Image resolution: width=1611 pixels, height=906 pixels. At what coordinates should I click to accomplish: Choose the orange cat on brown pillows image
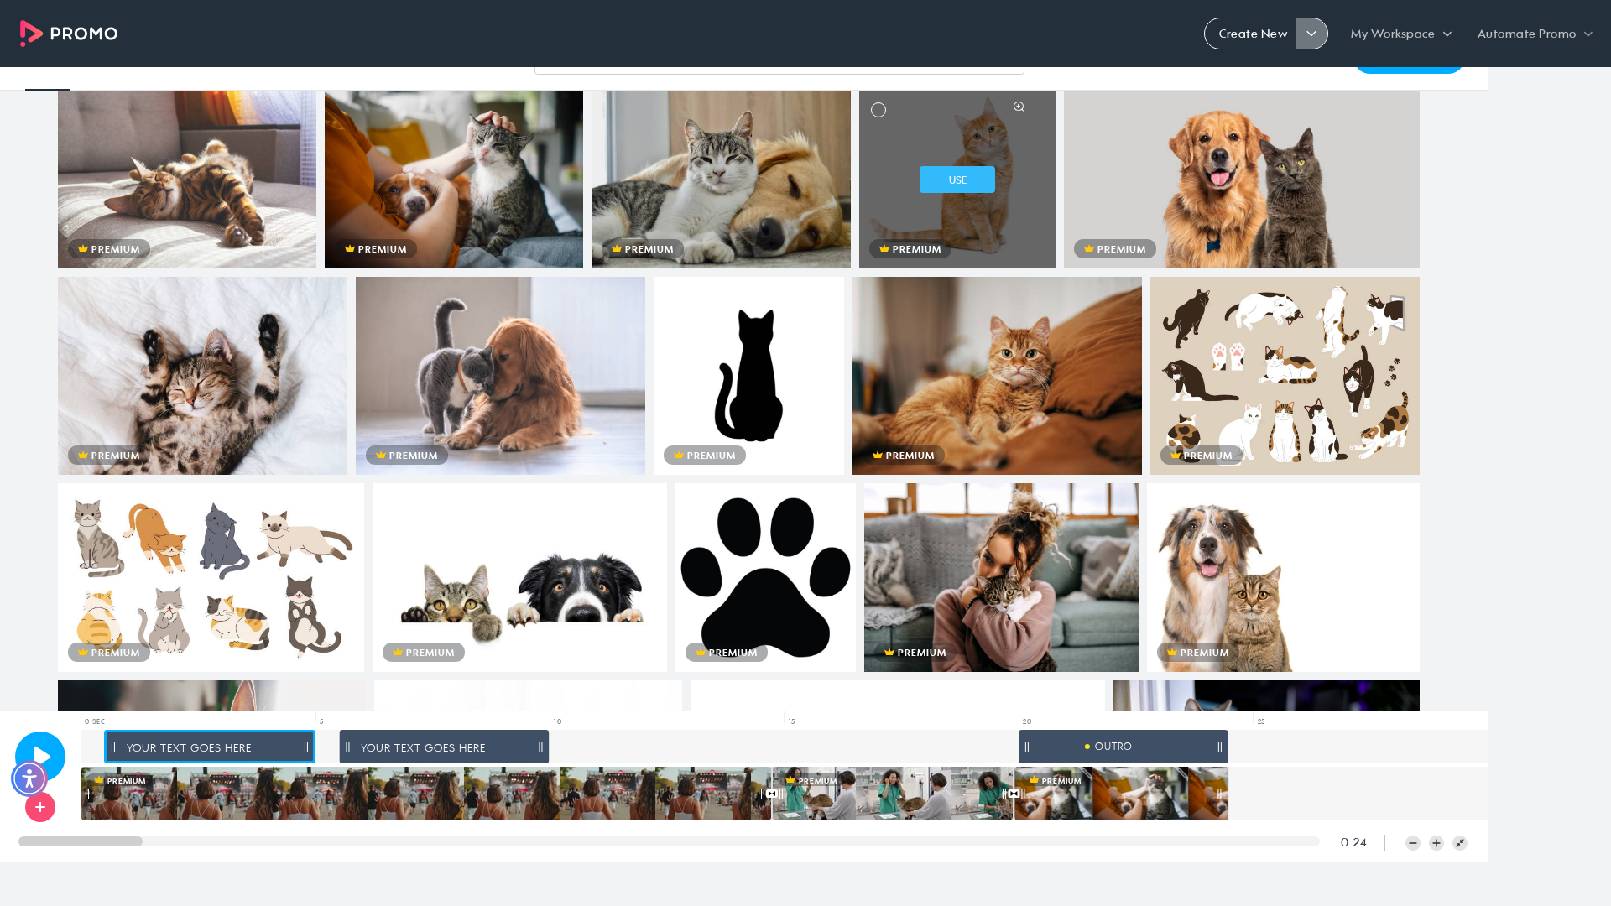coord(997,376)
